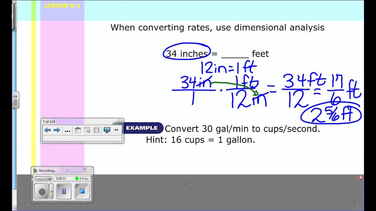Advance to next slide with blue right arrow

point(57,130)
